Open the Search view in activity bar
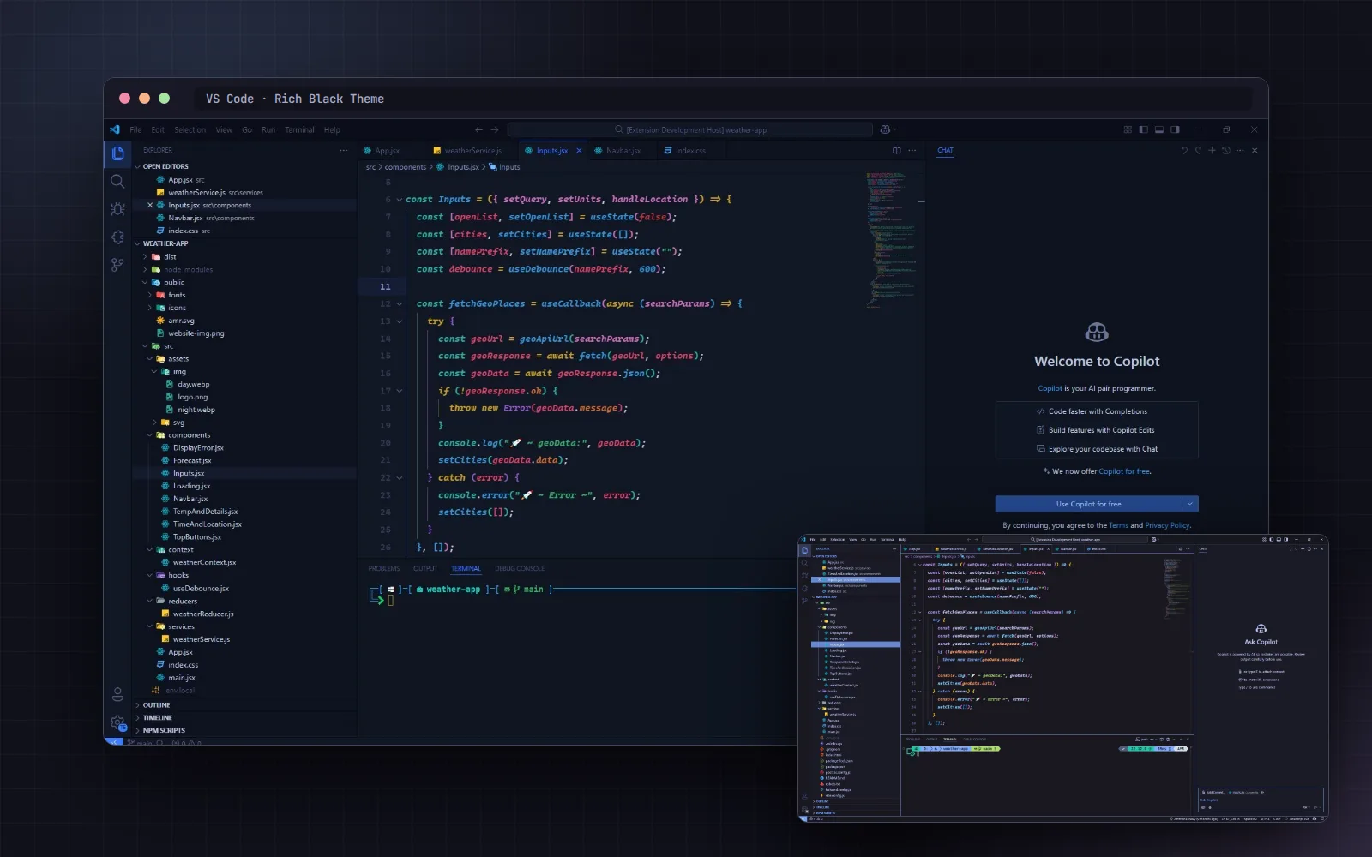Screen dimensions: 1372x857 (117, 181)
